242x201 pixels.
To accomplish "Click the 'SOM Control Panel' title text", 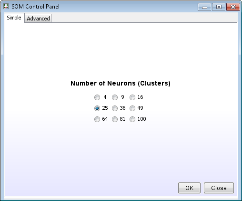I will (36, 7).
